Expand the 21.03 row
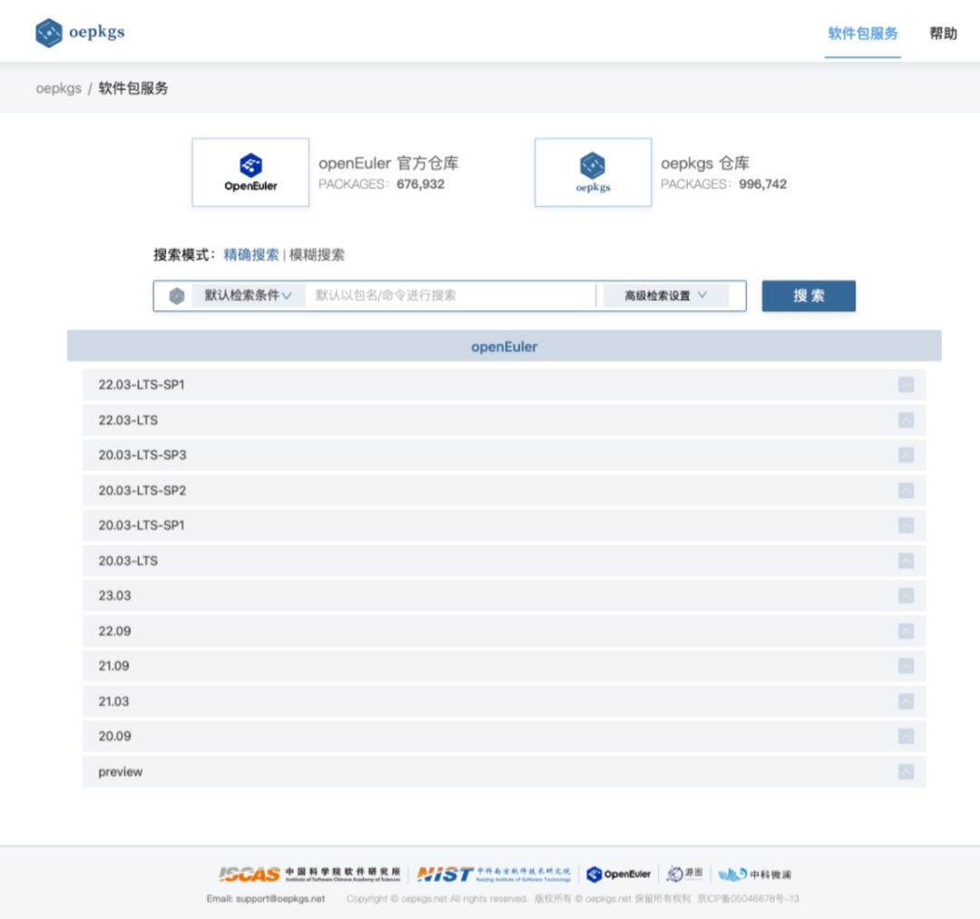 (505, 701)
